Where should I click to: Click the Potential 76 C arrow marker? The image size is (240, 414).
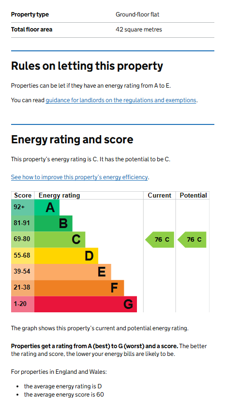tap(192, 240)
